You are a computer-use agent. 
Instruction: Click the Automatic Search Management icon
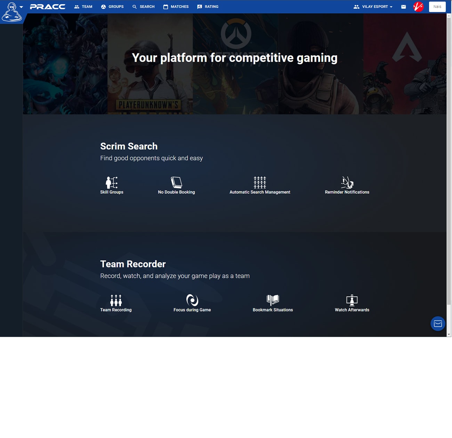[x=260, y=182]
